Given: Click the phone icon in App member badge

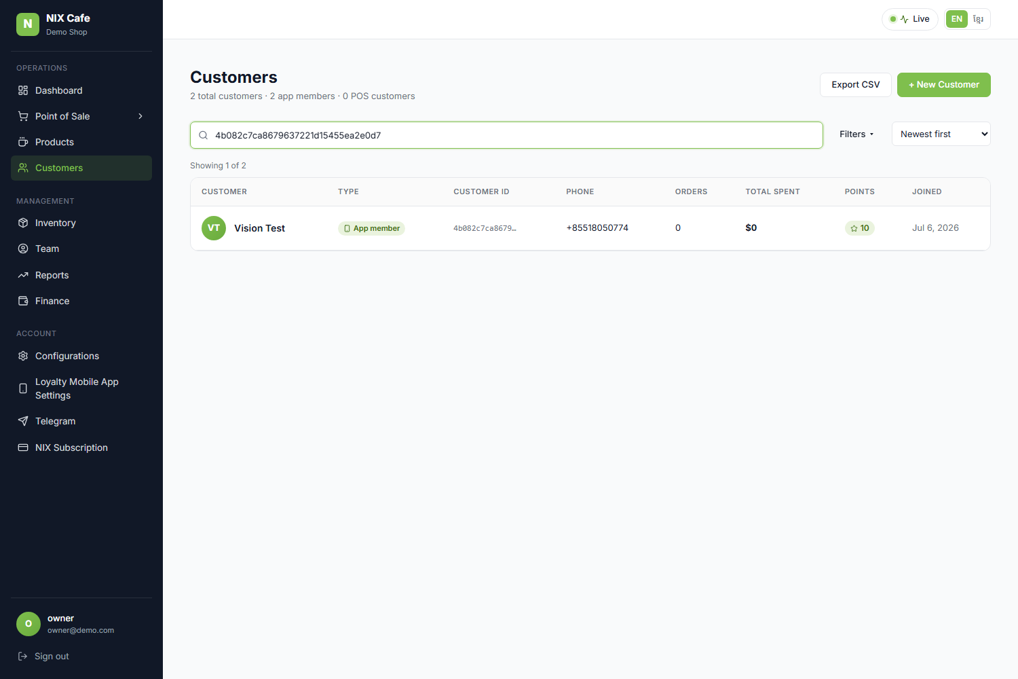Looking at the screenshot, I should click(347, 229).
